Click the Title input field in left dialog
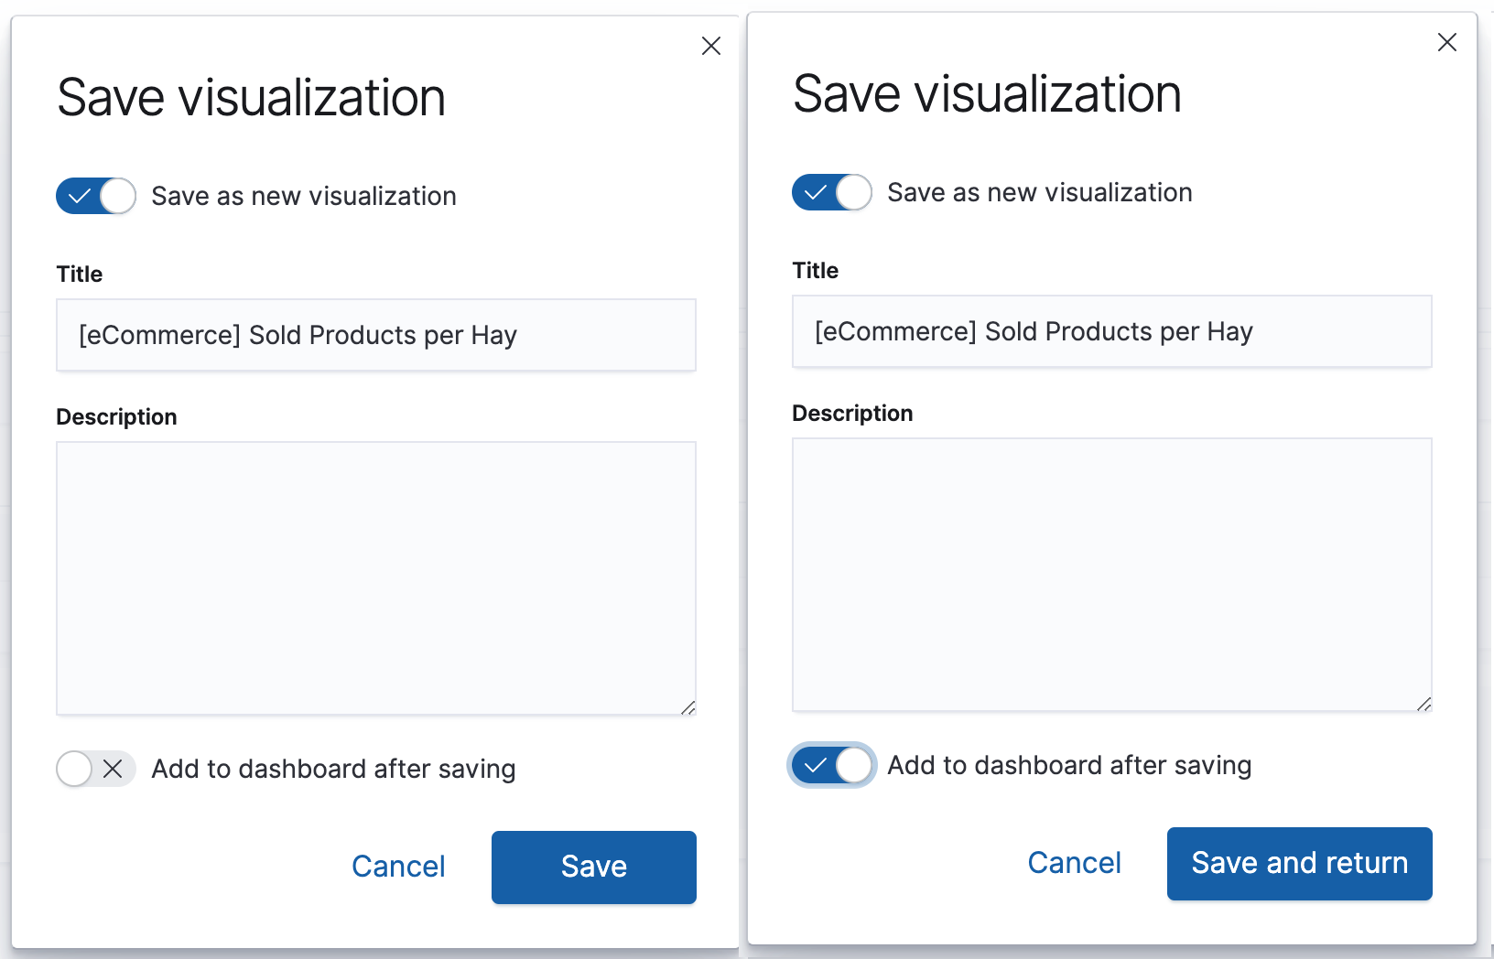The width and height of the screenshot is (1494, 959). pyautogui.click(x=375, y=335)
